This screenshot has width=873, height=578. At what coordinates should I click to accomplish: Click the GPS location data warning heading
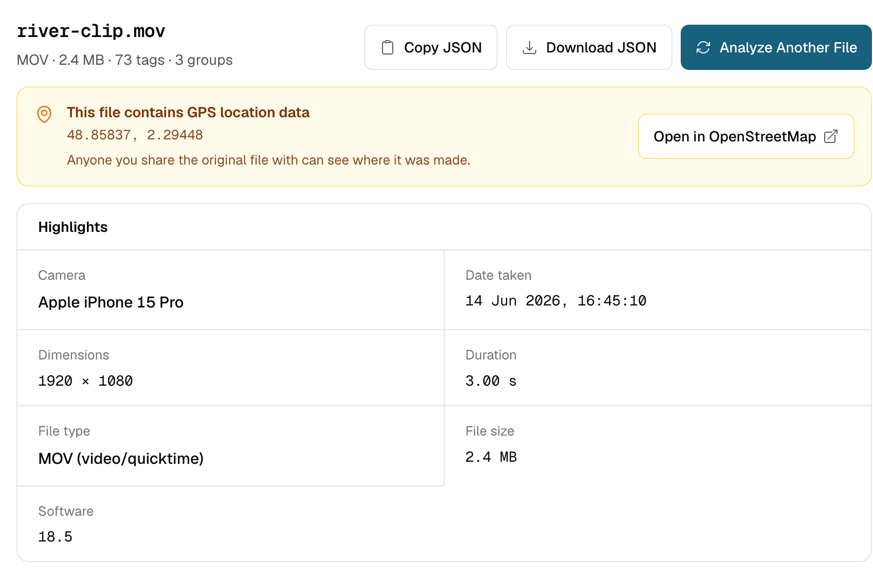point(188,113)
